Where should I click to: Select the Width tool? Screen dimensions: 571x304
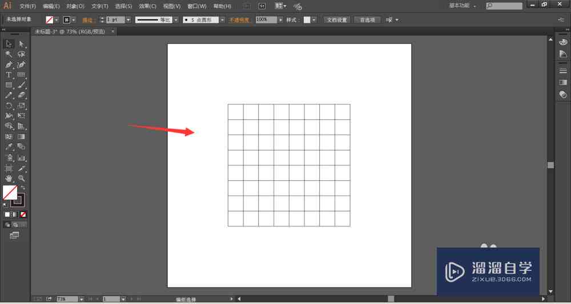pos(9,116)
